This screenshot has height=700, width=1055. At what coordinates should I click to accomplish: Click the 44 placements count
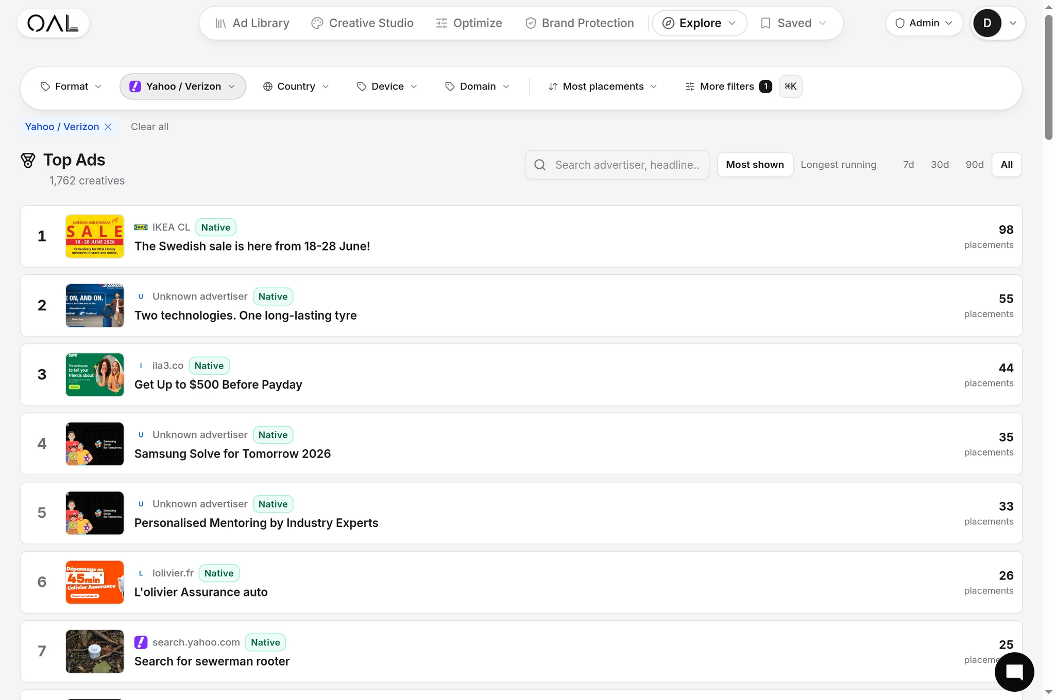[x=1006, y=368]
